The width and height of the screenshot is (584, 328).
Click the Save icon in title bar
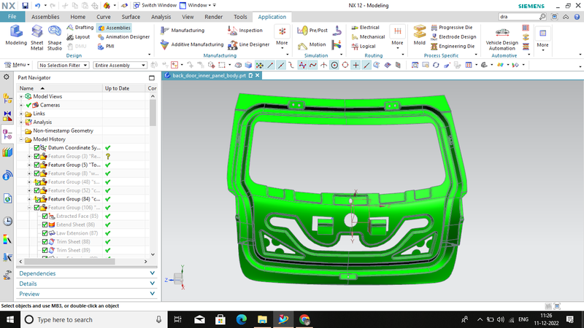[25, 6]
